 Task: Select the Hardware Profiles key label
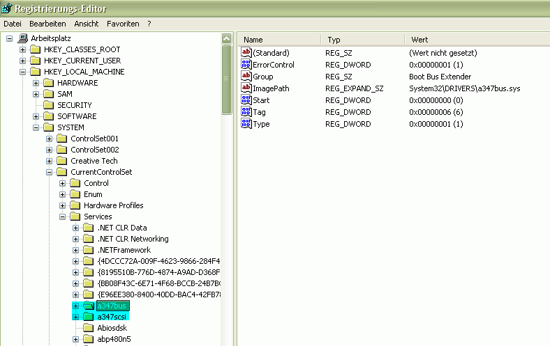(114, 205)
